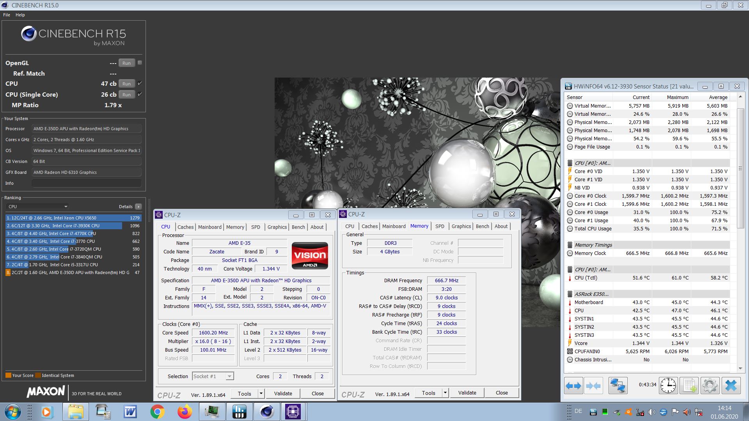Open the red speaker volume tray icon
Screen dimensions: 749x421
pyautogui.click(x=687, y=412)
